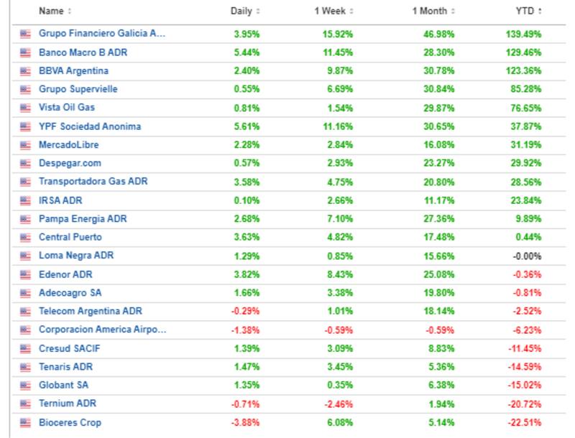
Task: Sort by the 1 Month column header
Action: point(433,11)
